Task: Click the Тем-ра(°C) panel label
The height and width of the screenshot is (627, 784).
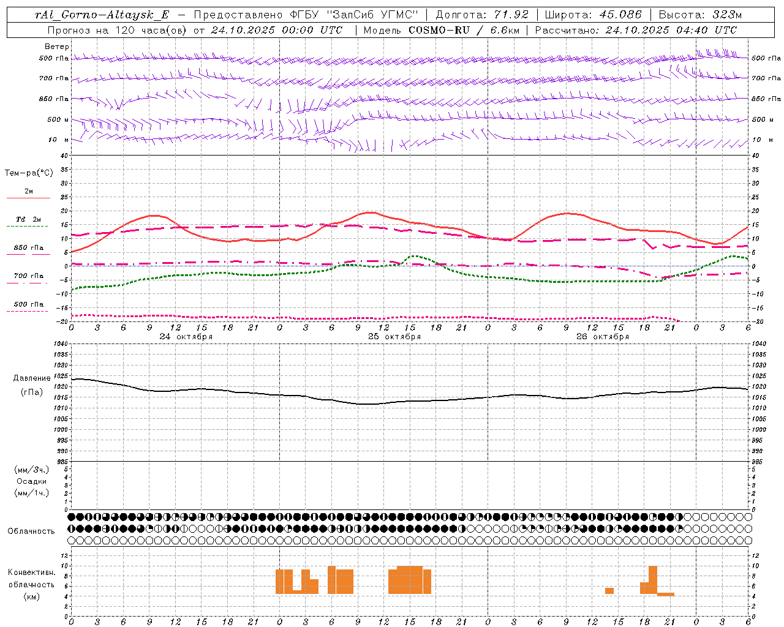Action: point(29,173)
